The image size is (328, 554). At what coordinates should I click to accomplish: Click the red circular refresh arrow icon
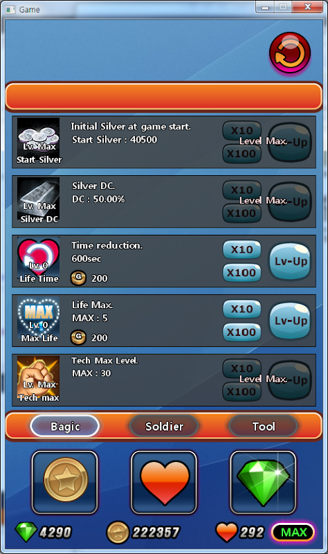[290, 53]
